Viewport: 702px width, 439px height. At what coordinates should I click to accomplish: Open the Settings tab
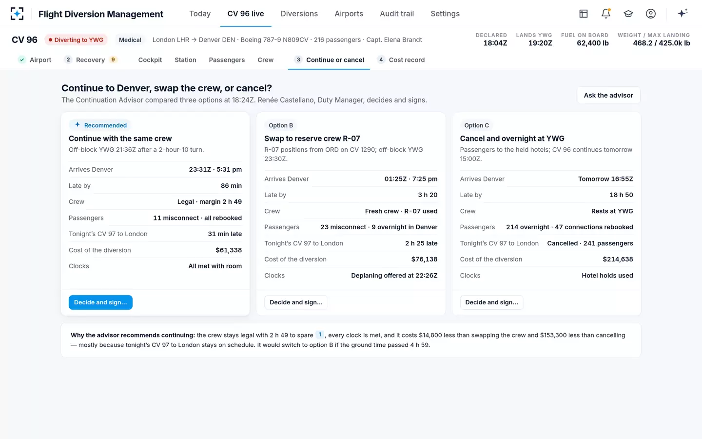coord(445,14)
